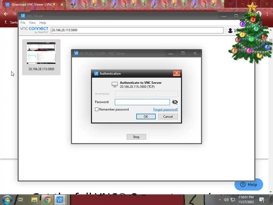273x205 pixels.
Task: Open the Santa bookmark in Chrome
Action: [11, 22]
